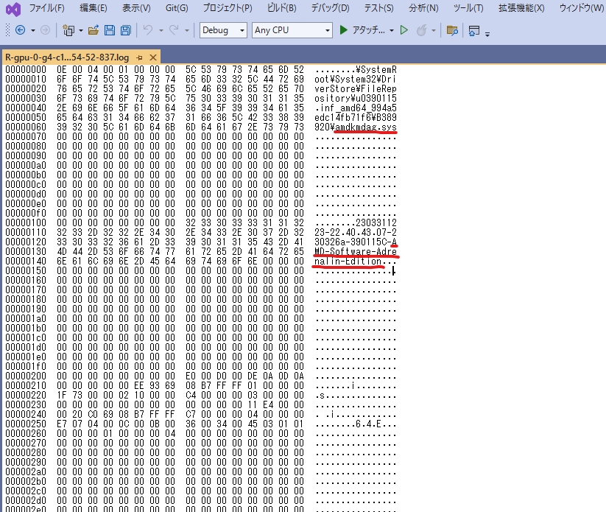Click ASCII text 'verStore¥FileRep' at row 00000020

(x=356, y=89)
